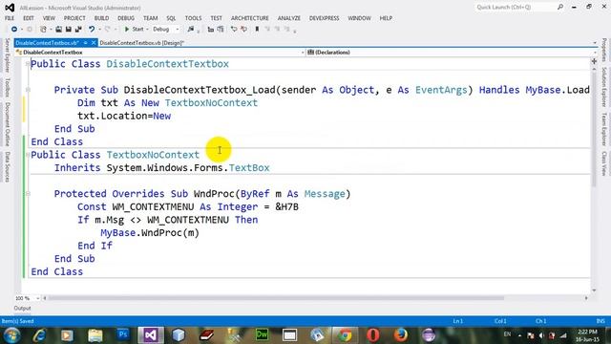Collapse the TextboxNoContext class outline
The image size is (611, 344).
pos(28,155)
